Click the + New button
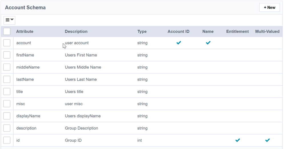Screen dimensions: 285x149 coord(269,7)
